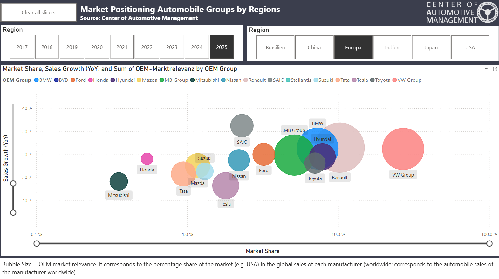
Task: Select the Ford bubble
Action: tap(263, 154)
